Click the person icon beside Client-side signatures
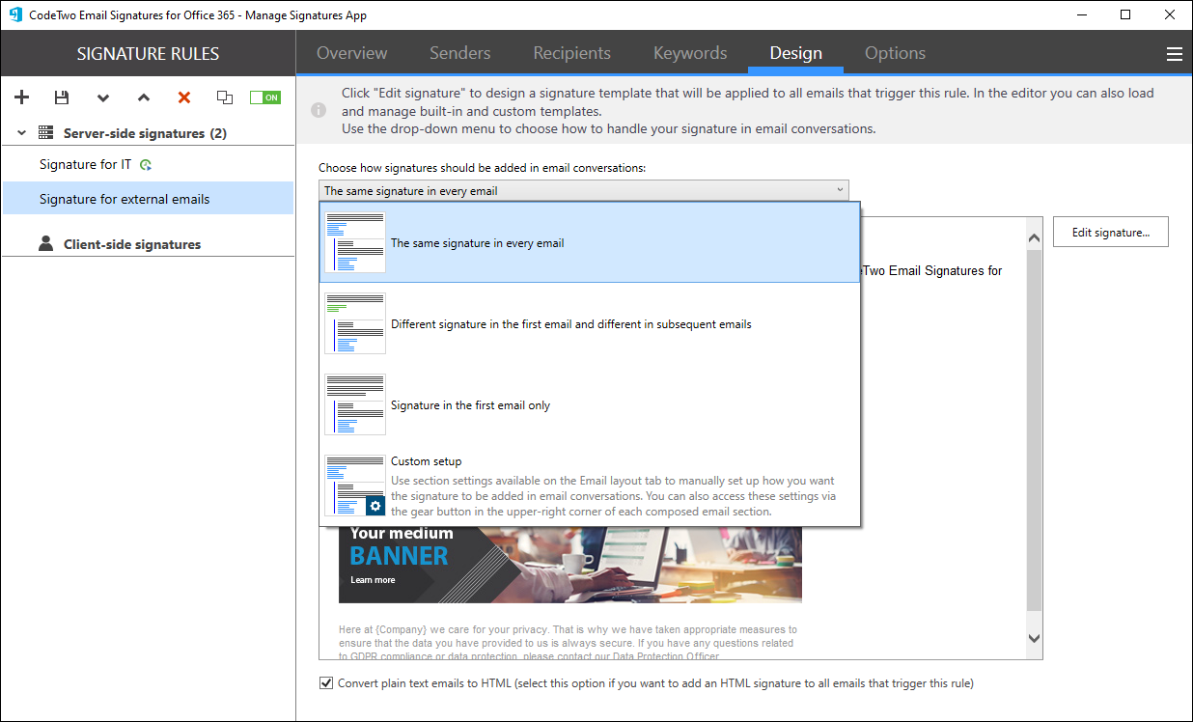1193x722 pixels. (x=45, y=243)
